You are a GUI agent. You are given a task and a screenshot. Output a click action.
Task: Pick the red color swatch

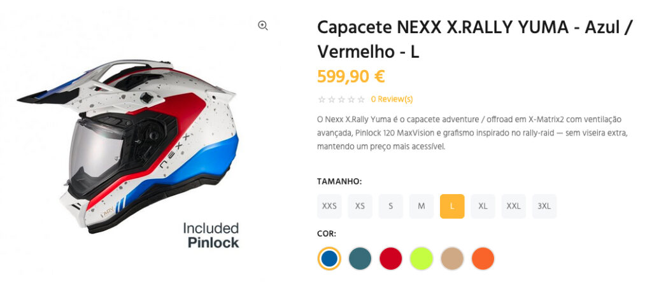(x=391, y=258)
